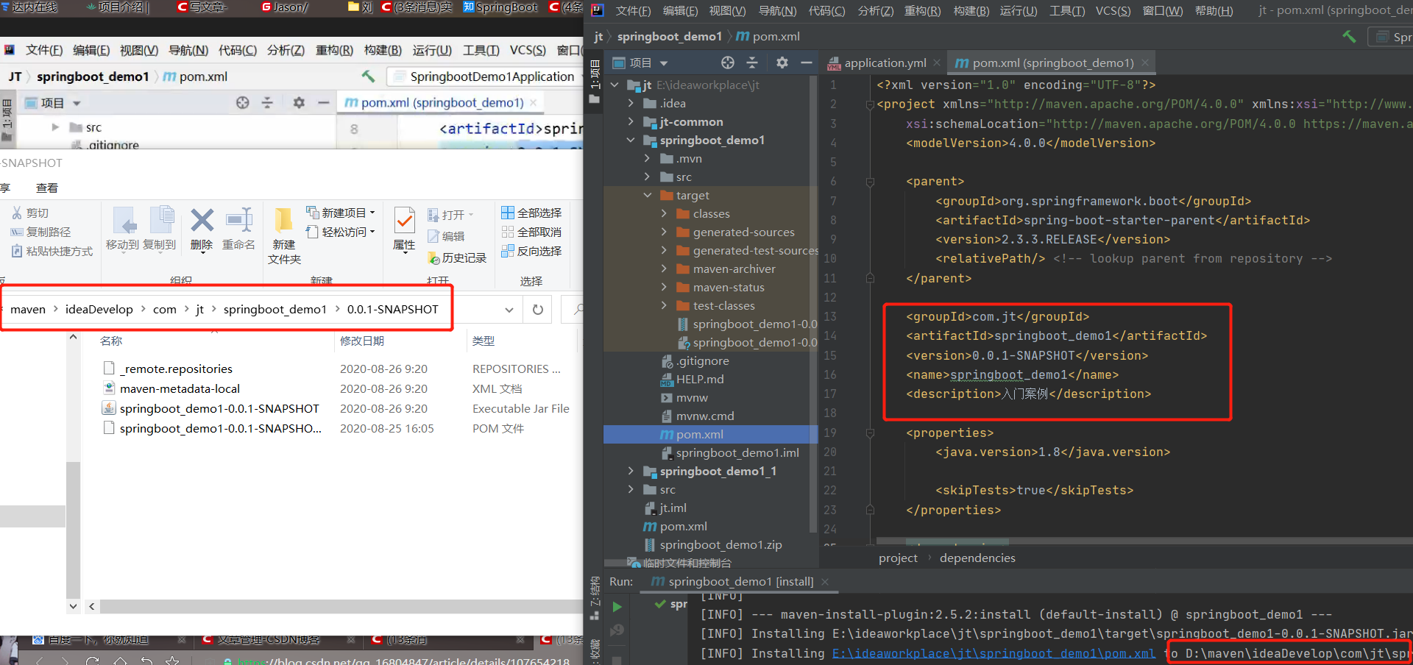The height and width of the screenshot is (665, 1413).
Task: Select springboot_demo1.zip in project tree
Action: [x=720, y=544]
